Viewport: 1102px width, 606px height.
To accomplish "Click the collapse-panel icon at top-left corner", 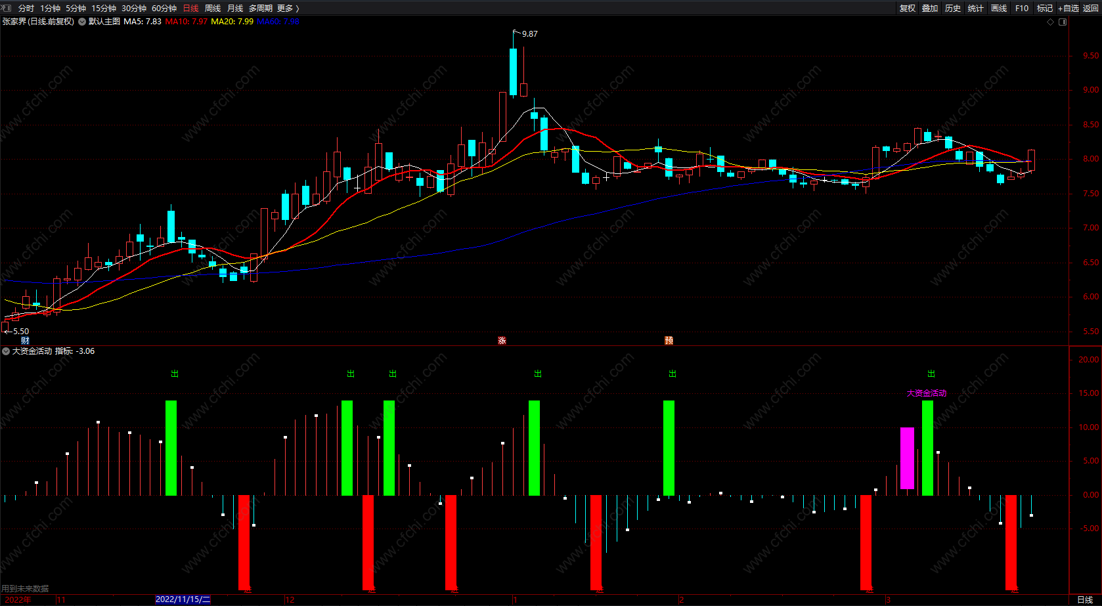I will coord(6,8).
